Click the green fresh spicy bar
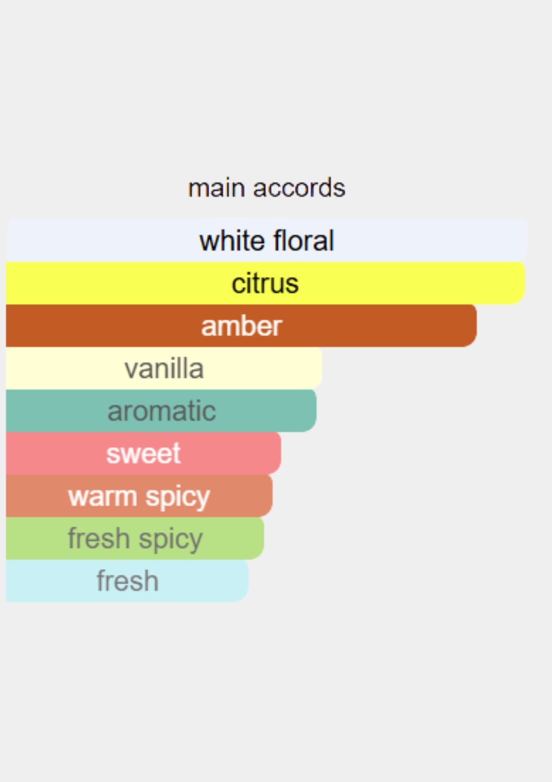Viewport: 552px width, 782px height. click(135, 538)
